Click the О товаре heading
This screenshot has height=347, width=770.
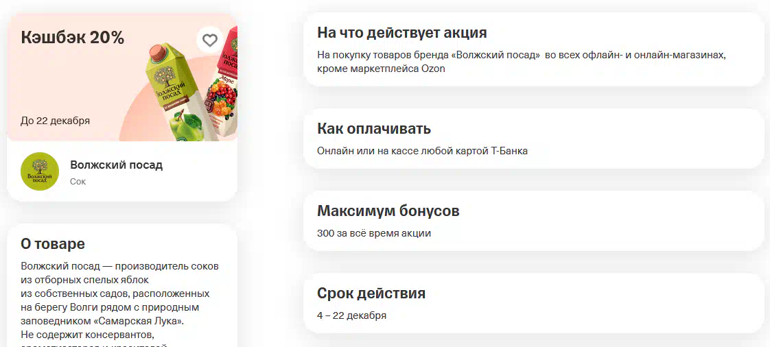[53, 244]
